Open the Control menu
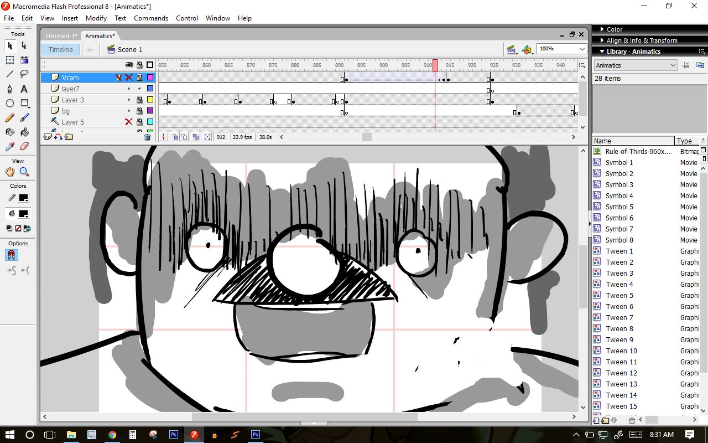Viewport: 708px width, 443px height. (x=187, y=18)
